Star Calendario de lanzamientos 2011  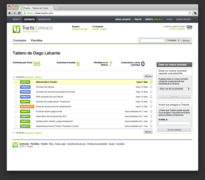(x=16, y=116)
